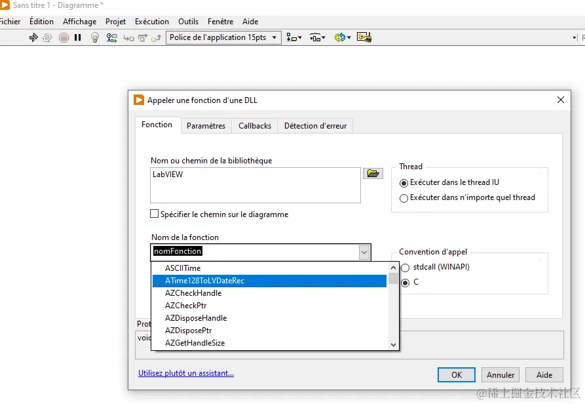
Task: Choose AZDisposePtr from the list
Action: [x=269, y=331]
